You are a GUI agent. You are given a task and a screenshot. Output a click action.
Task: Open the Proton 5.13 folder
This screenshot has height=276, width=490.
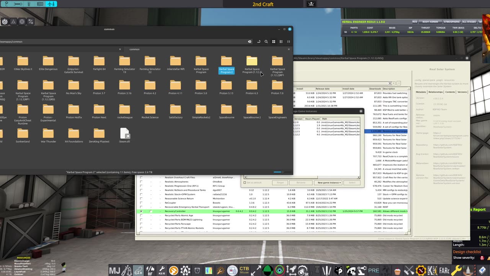(x=226, y=88)
